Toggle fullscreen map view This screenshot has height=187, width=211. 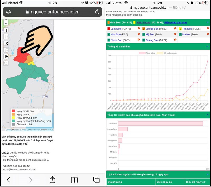[6, 63]
